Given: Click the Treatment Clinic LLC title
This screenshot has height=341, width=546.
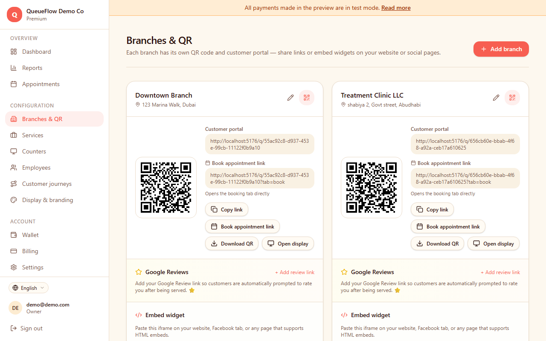Looking at the screenshot, I should pyautogui.click(x=372, y=95).
